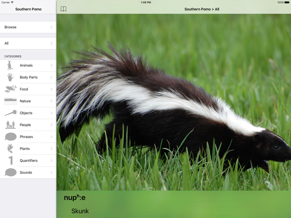The height and width of the screenshot is (218, 291).
Task: Expand the Nature row chevron
Action: pyautogui.click(x=52, y=101)
